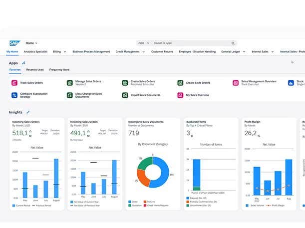The height and width of the screenshot is (228, 305).
Task: Switch to the Frequently Used tab
Action: pos(59,70)
